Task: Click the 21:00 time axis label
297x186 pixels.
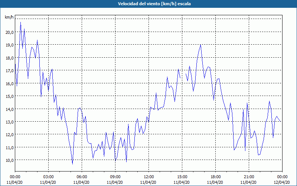Action: click(249, 177)
